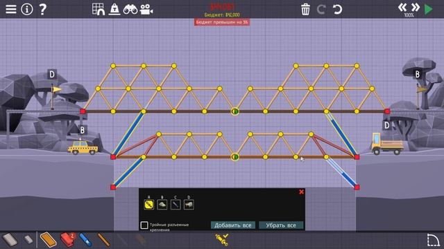Click the red anchor at the upper deck's left end
The width and height of the screenshot is (444, 249).
click(x=83, y=111)
